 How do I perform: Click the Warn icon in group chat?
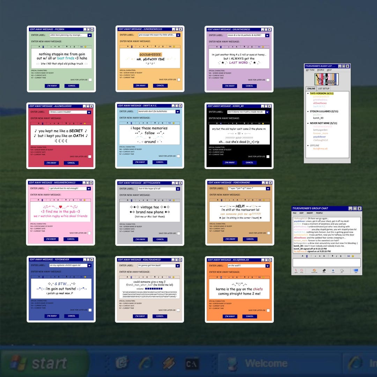296,271
